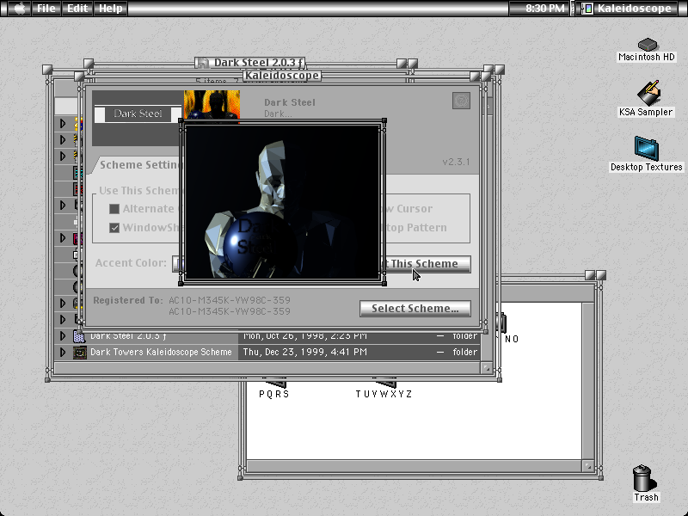688x516 pixels.
Task: Click the Dark Steel 2.0.3 folder row icon
Action: tap(79, 336)
